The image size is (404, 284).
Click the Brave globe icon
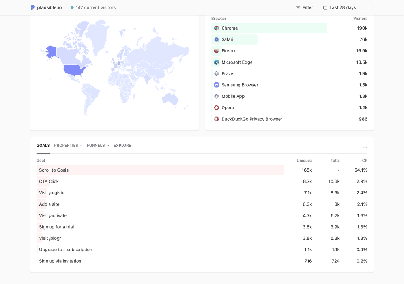tap(217, 73)
